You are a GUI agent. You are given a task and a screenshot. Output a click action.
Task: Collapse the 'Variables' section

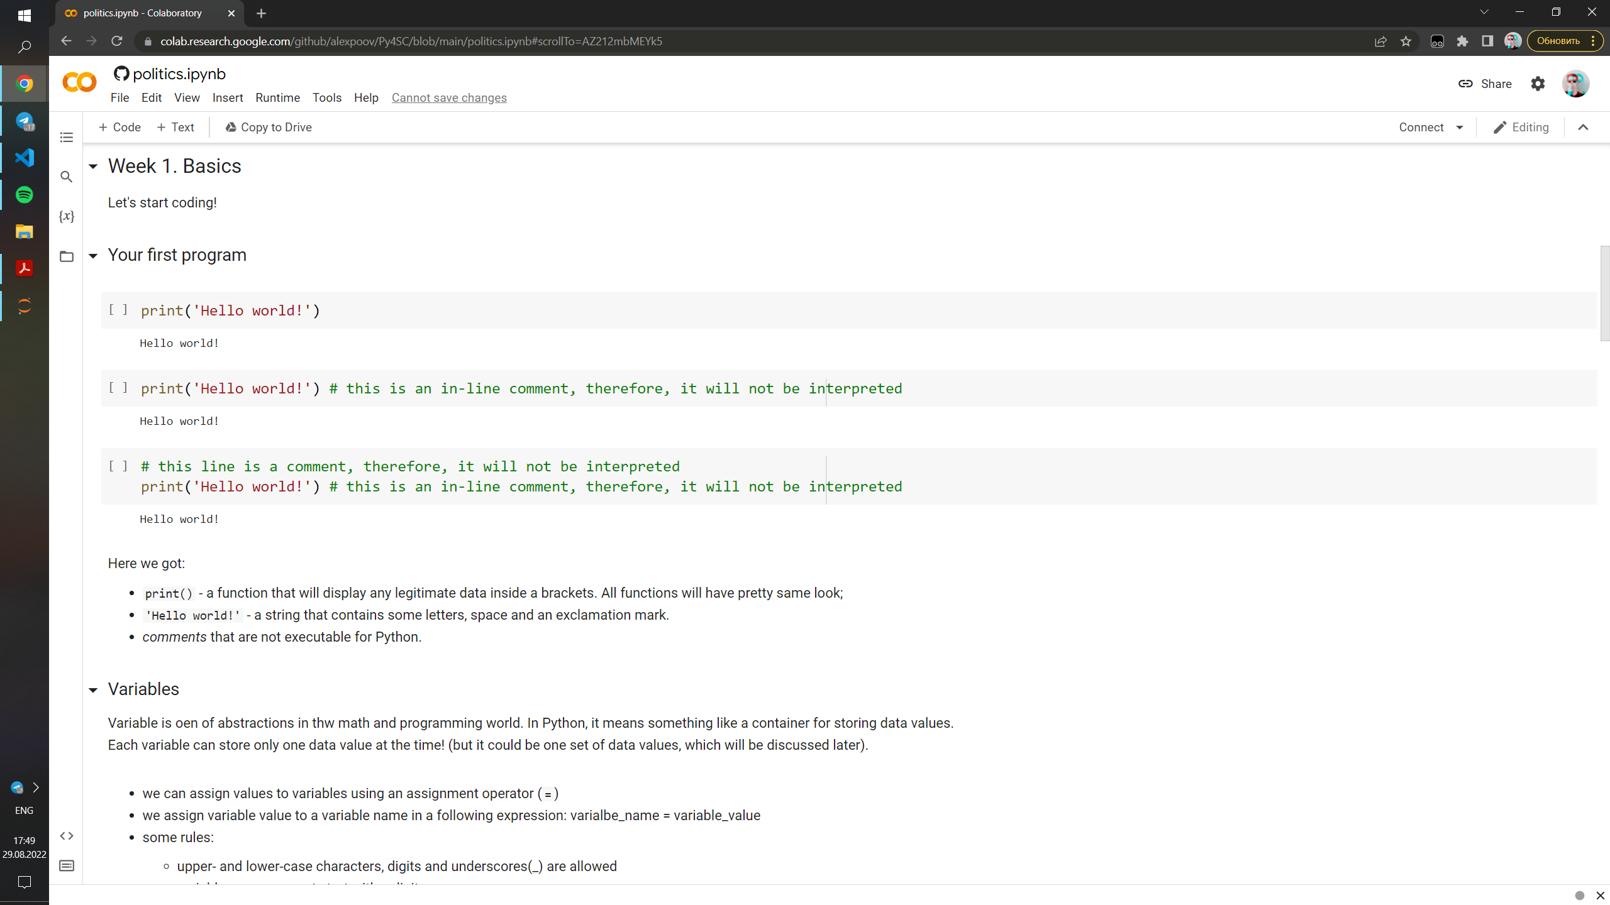[x=93, y=690]
